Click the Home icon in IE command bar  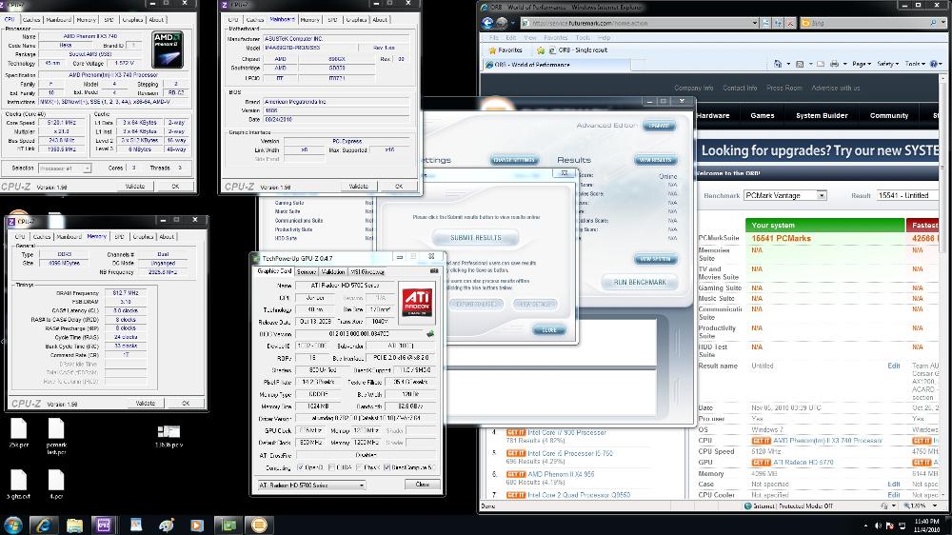778,64
